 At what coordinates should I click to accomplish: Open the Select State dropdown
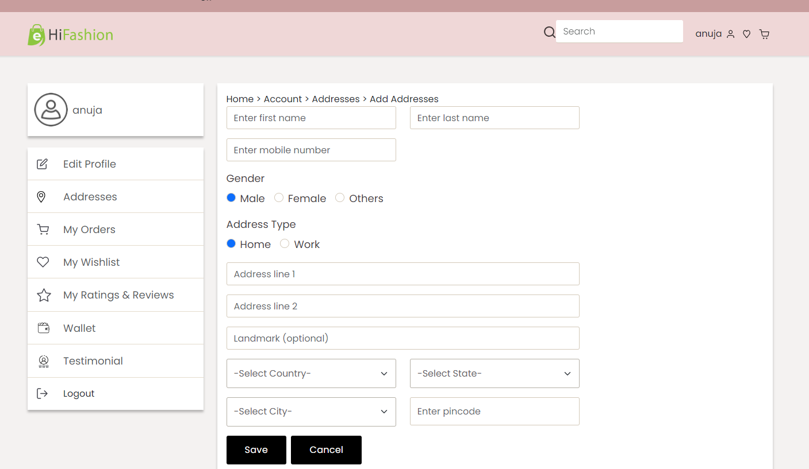click(494, 374)
